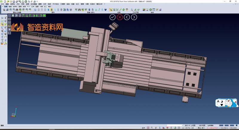The image size is (239, 130).
Task: Click the first blue color swatch in status bar
Action: pos(221,125)
